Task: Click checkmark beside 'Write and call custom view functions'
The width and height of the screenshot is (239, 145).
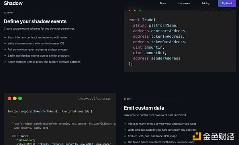Action: coord(125,130)
